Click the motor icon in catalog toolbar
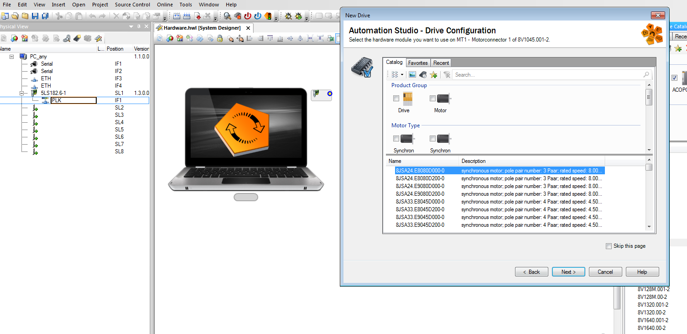The width and height of the screenshot is (687, 334). click(x=423, y=74)
